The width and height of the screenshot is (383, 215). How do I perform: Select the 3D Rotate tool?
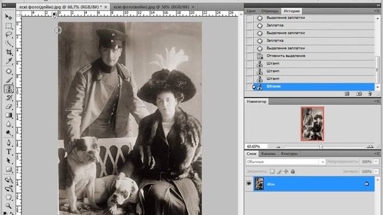[x=8, y=180]
